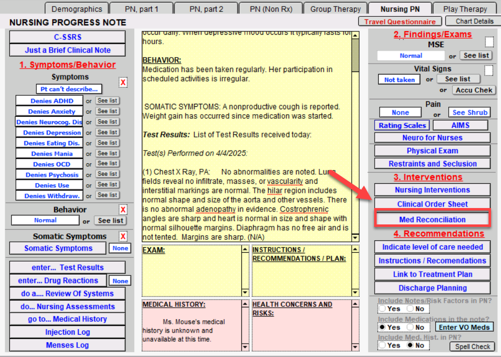The width and height of the screenshot is (501, 357).
Task: Switch to the Group Therapy tab
Action: 335,9
